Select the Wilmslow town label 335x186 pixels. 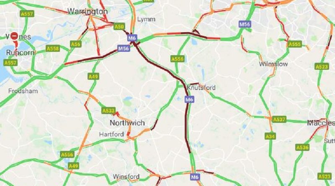[x=273, y=64]
